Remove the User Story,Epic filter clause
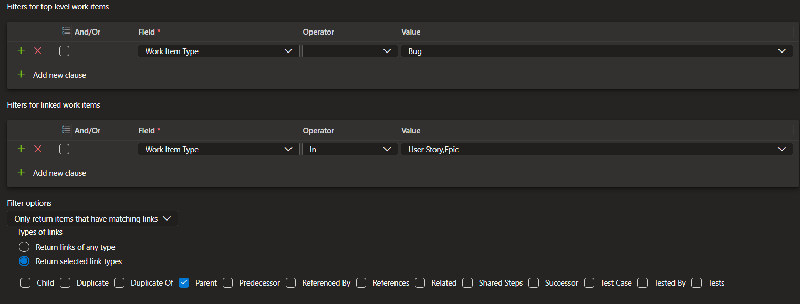This screenshot has height=304, width=800. point(38,149)
